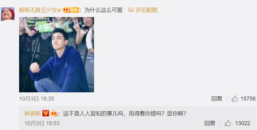Click the 评论配图 text link
257x130 pixels.
146,10
